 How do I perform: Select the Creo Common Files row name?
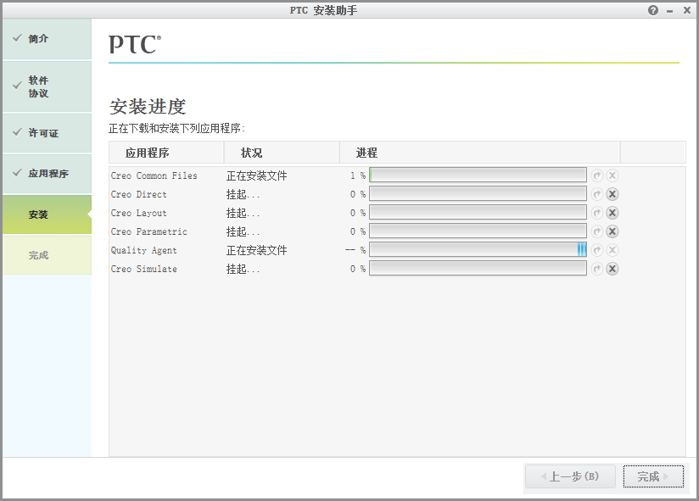(154, 176)
